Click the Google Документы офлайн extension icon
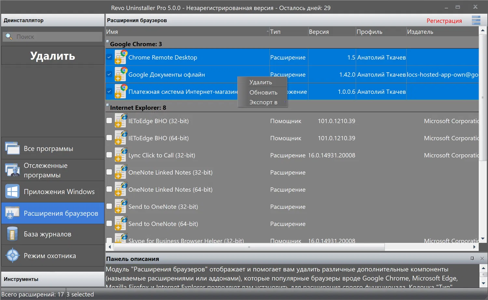 (x=121, y=74)
